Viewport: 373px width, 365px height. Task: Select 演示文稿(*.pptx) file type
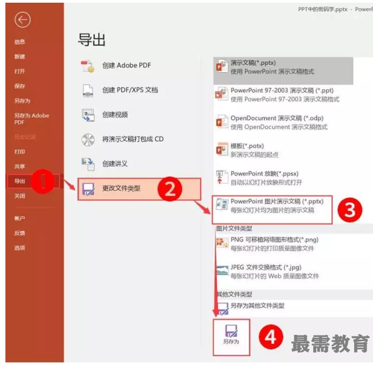point(283,71)
